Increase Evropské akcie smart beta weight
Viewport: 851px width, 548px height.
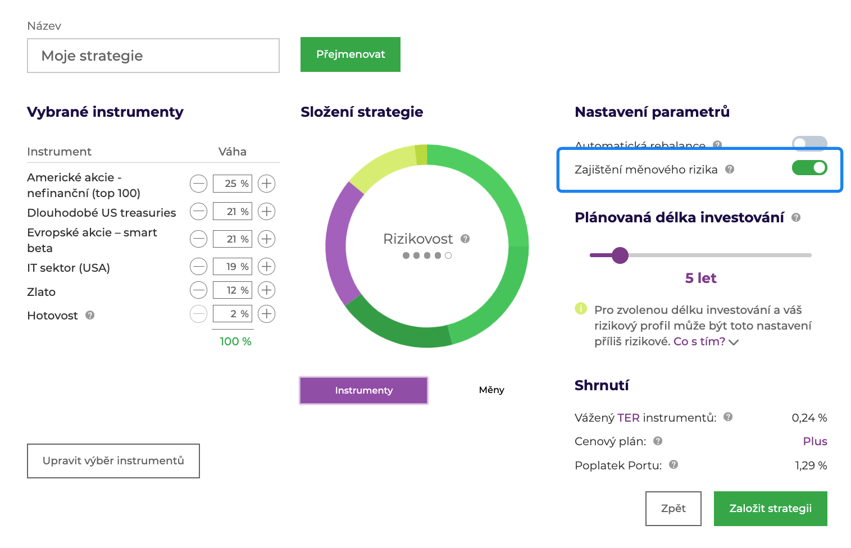point(266,239)
